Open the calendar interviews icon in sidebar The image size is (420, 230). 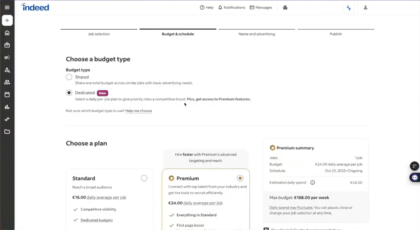(7, 95)
